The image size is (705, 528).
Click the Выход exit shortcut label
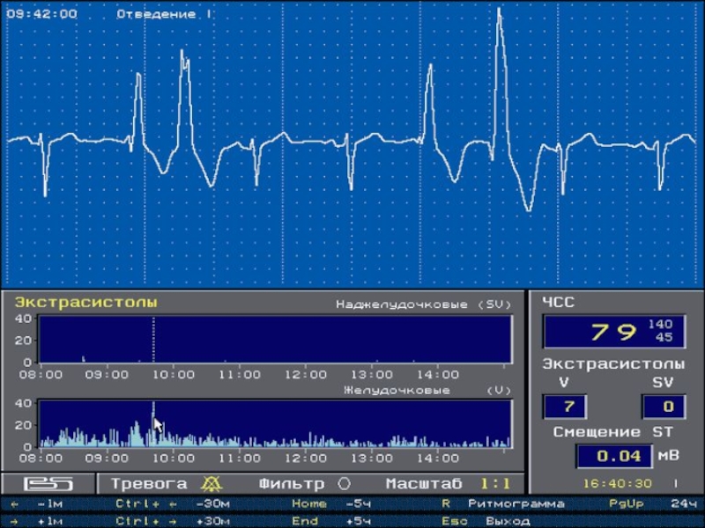click(x=508, y=521)
